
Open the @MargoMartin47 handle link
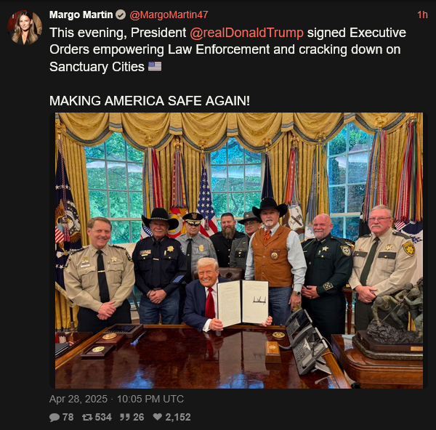(169, 15)
